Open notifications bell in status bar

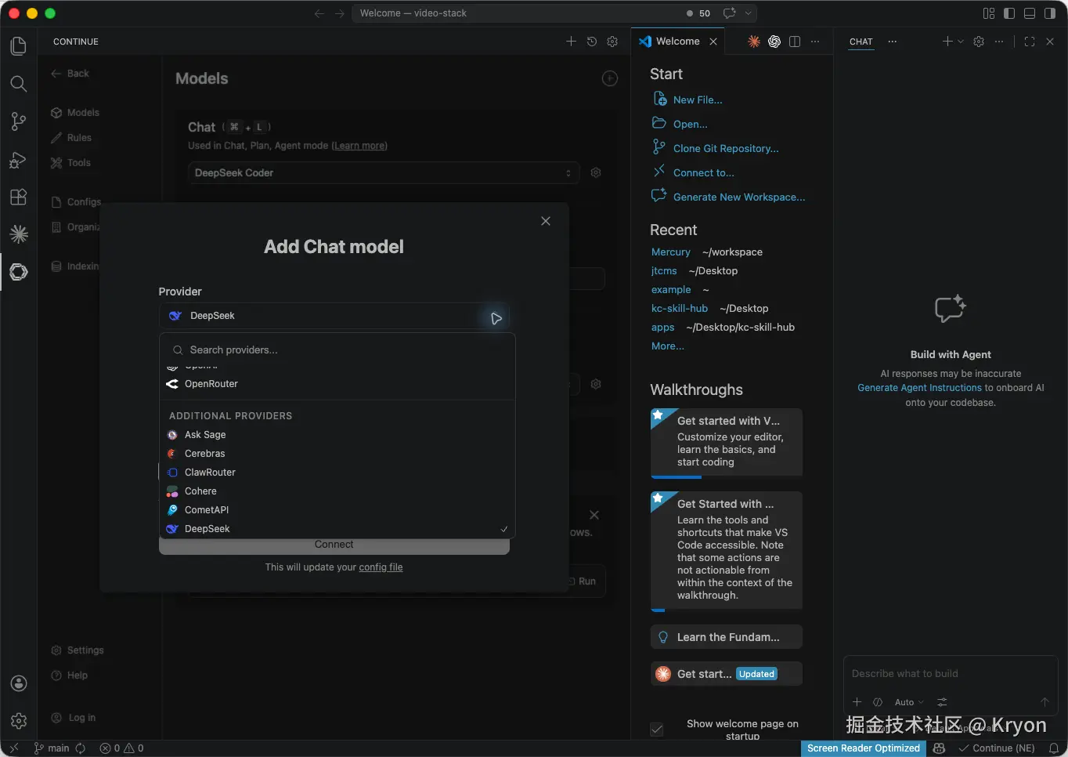(x=1054, y=748)
